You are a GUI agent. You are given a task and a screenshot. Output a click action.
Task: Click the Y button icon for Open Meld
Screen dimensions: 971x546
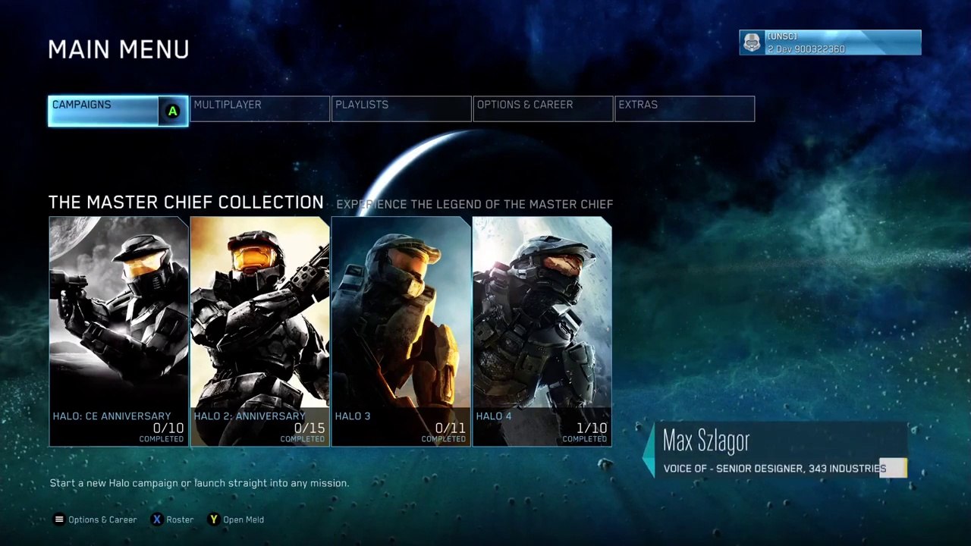pyautogui.click(x=214, y=519)
